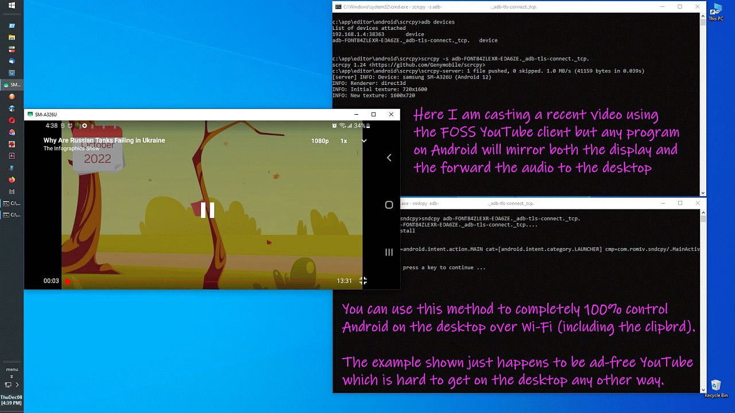Image resolution: width=735 pixels, height=413 pixels.
Task: Seek along the video progress bar
Action: pos(199,281)
